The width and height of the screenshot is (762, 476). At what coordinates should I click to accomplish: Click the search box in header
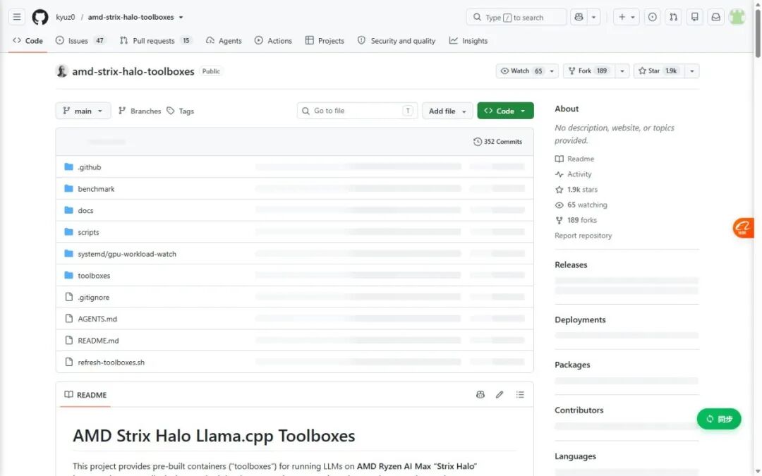(516, 17)
